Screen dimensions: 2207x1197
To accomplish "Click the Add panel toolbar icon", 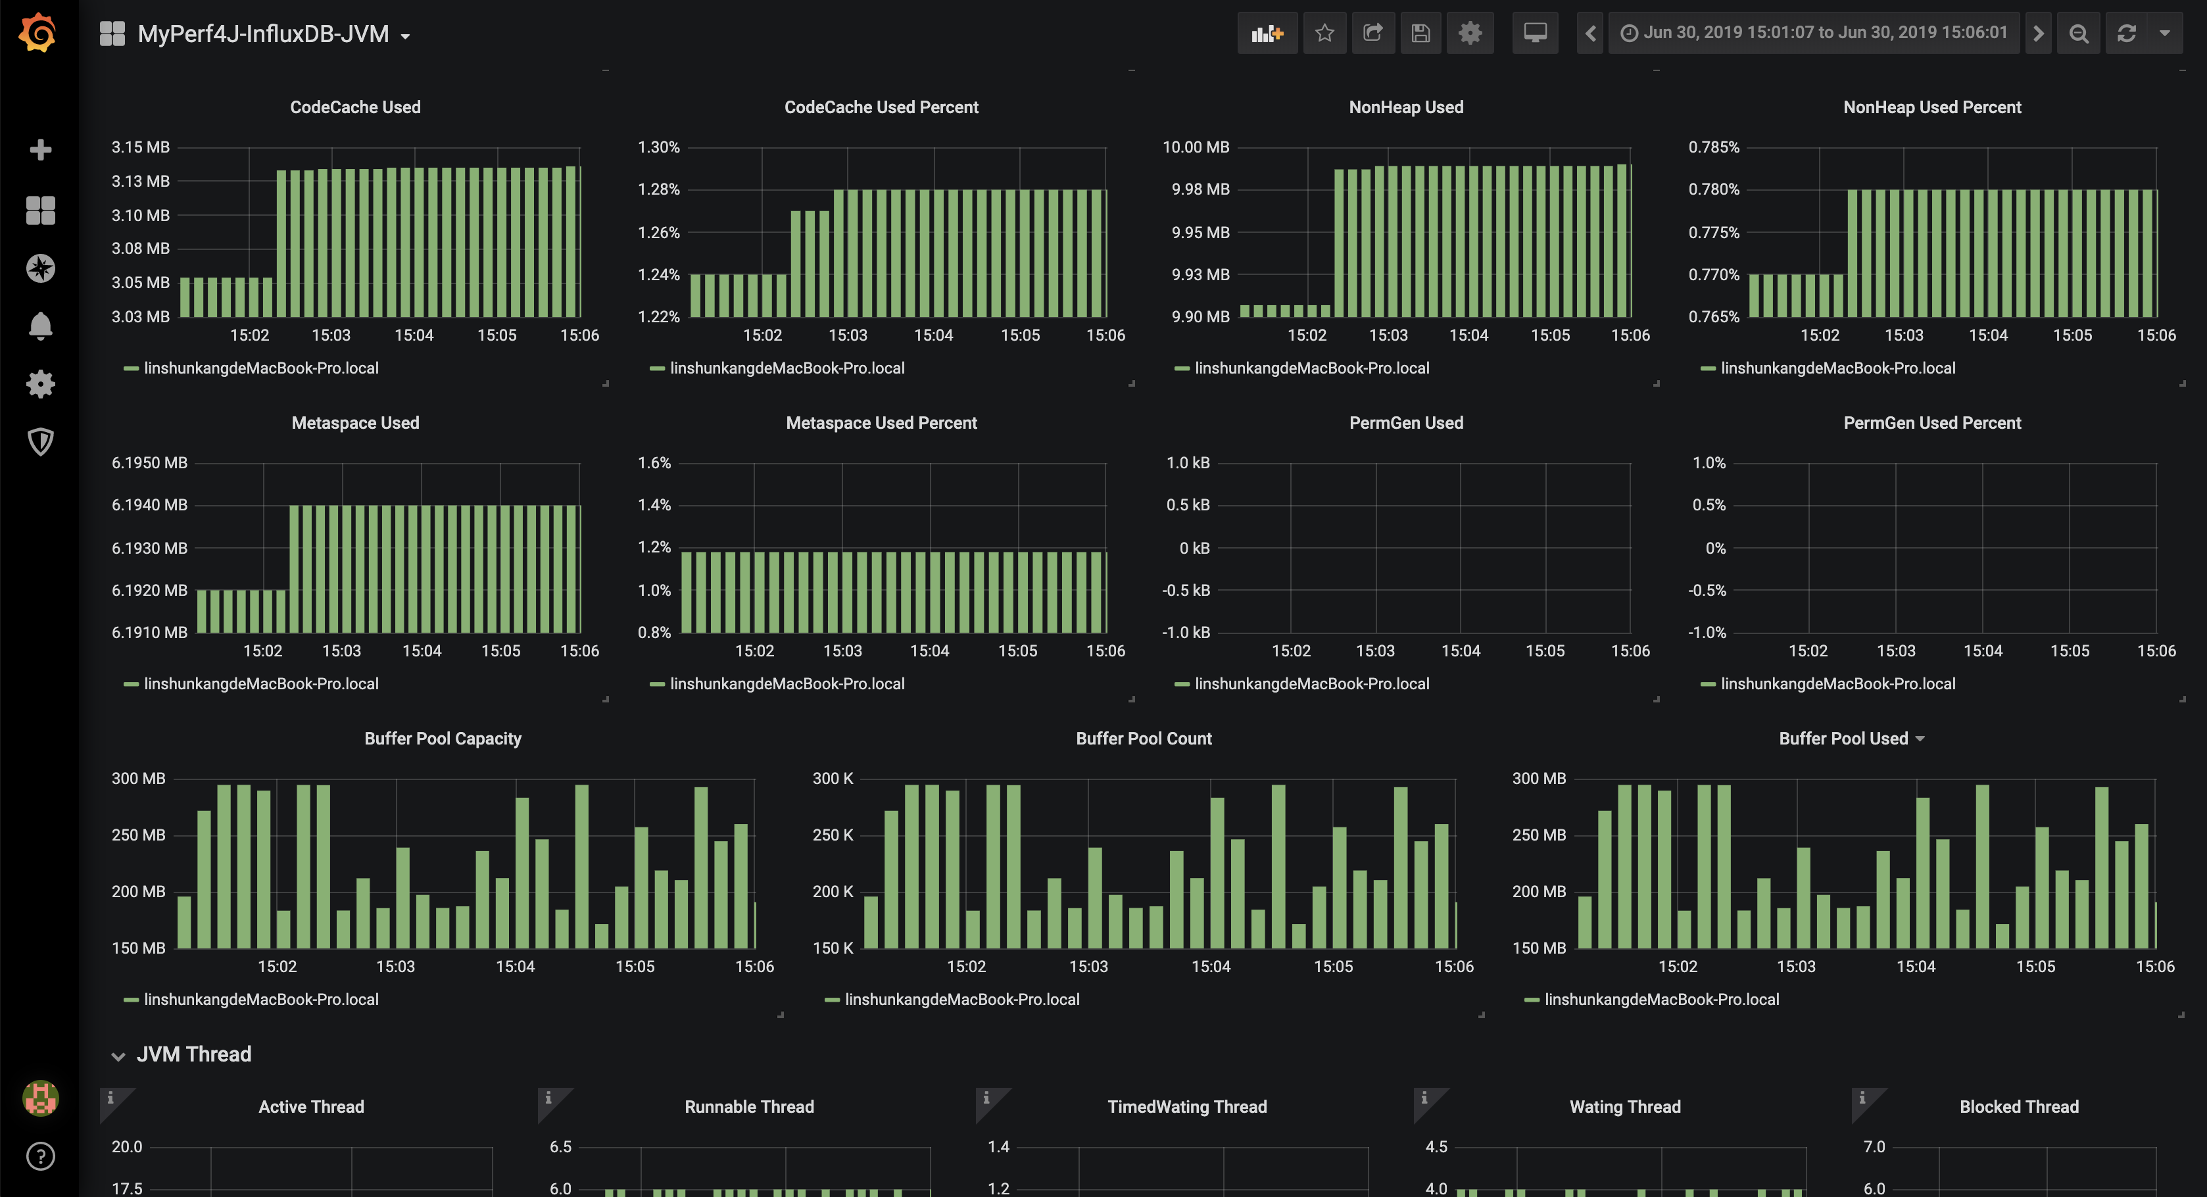I will [x=1267, y=34].
